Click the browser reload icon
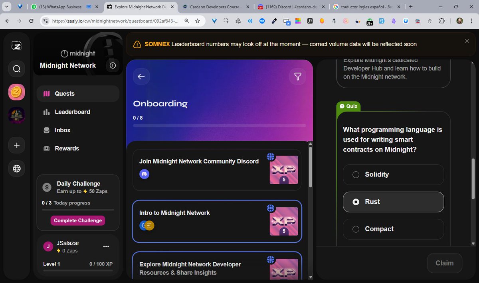479x283 pixels. tap(32, 21)
